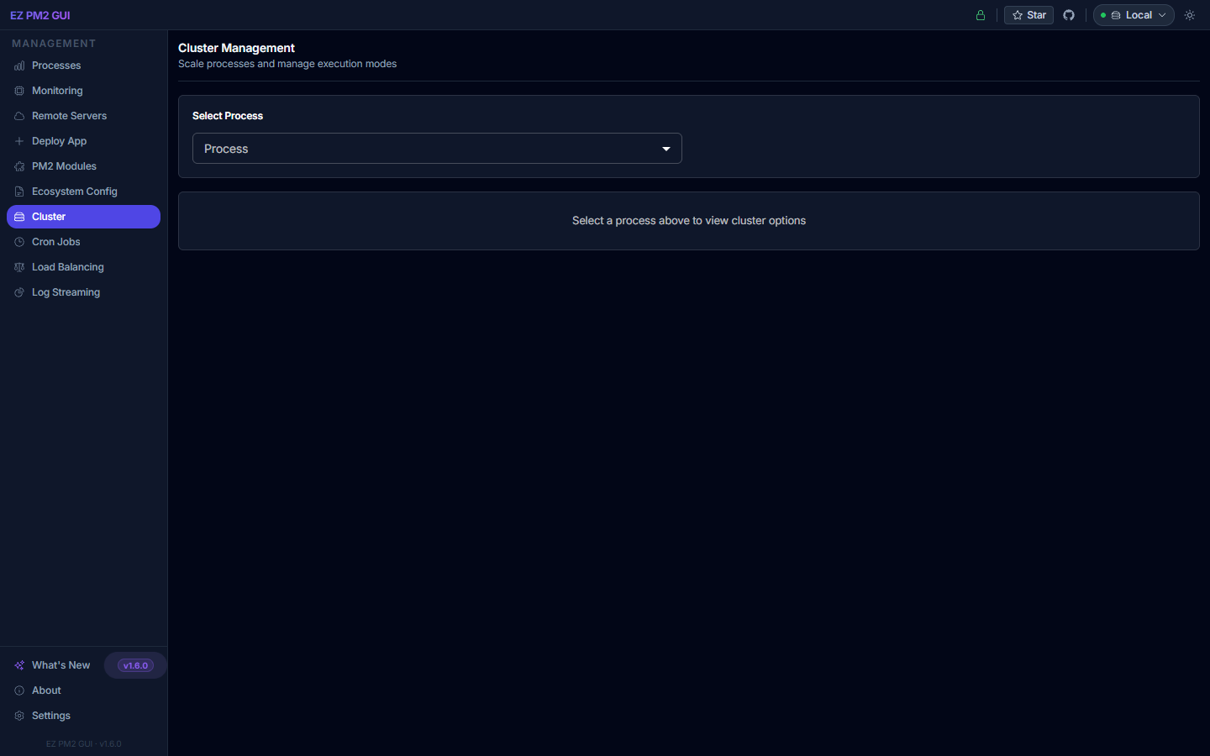The width and height of the screenshot is (1210, 756).
Task: Click the lock icon in the header
Action: click(980, 14)
